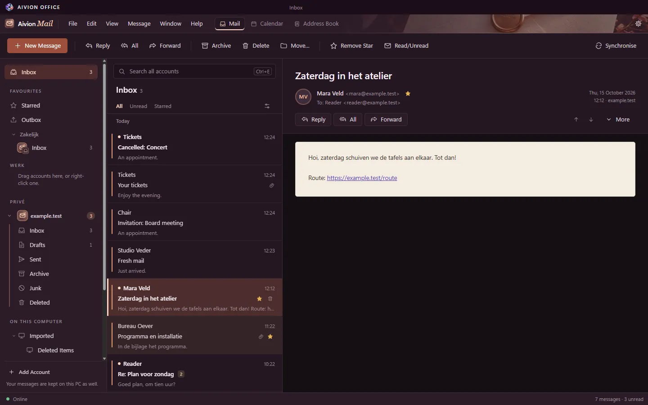Open the Outbox folder

pyautogui.click(x=51, y=120)
